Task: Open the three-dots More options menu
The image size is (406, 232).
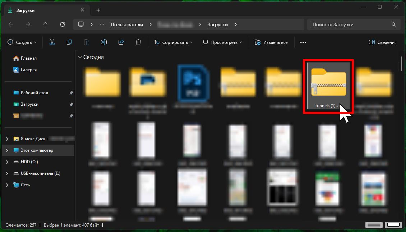Action: coord(303,42)
